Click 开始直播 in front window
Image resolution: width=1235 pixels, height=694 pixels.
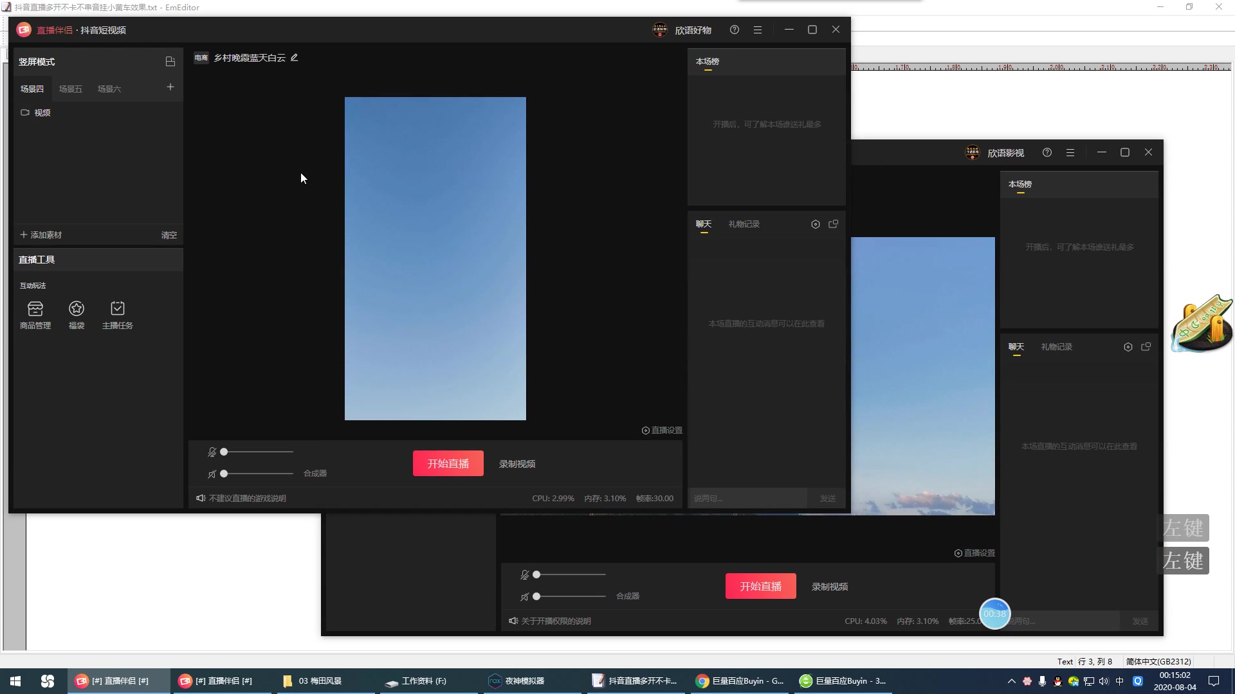click(448, 464)
